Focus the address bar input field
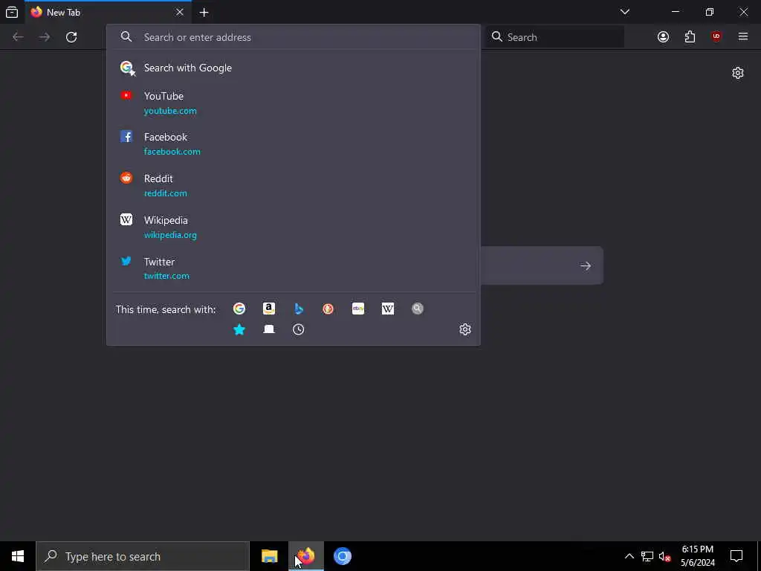The width and height of the screenshot is (761, 571). (x=293, y=37)
